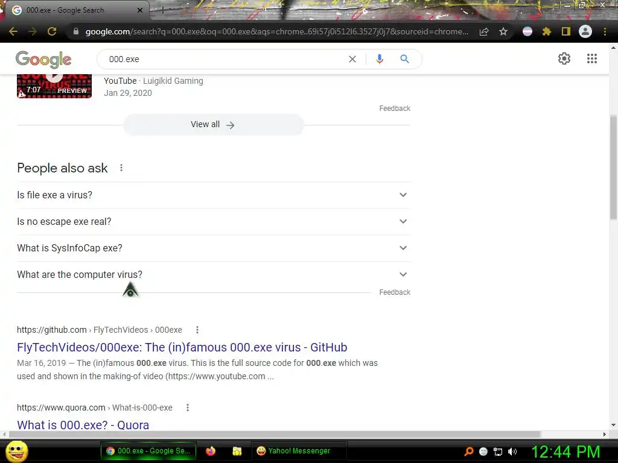Image resolution: width=618 pixels, height=463 pixels.
Task: Click the View all videos button
Action: pos(214,125)
